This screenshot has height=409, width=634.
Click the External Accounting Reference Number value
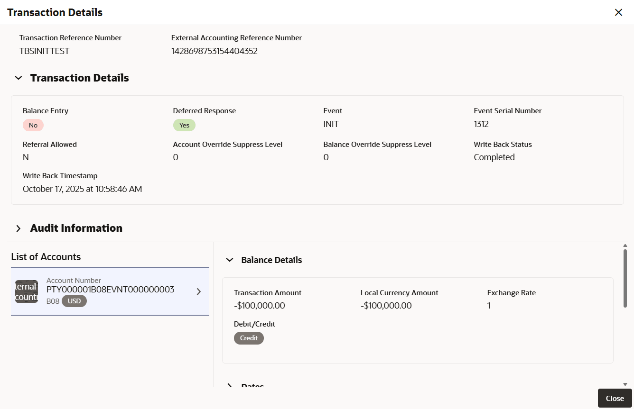coord(214,51)
